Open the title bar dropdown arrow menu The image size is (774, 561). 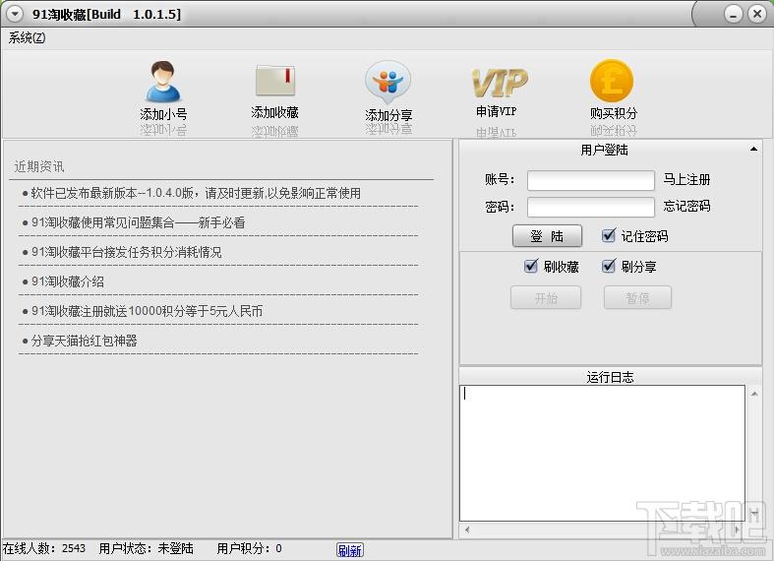[15, 14]
